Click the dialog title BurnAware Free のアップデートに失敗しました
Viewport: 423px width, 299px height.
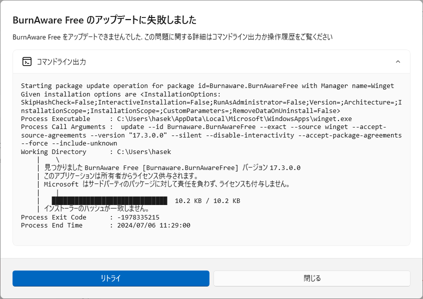[x=104, y=20]
